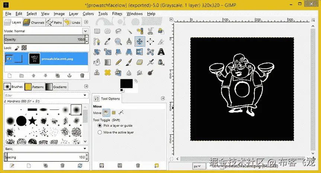The image size is (321, 173).
Task: Pick the Shear tool
Action: 118,52
